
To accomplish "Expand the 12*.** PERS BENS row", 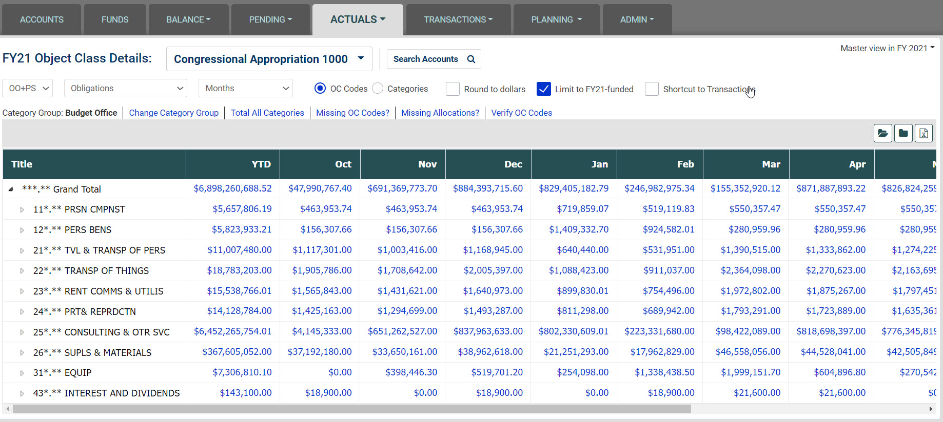I will click(22, 230).
